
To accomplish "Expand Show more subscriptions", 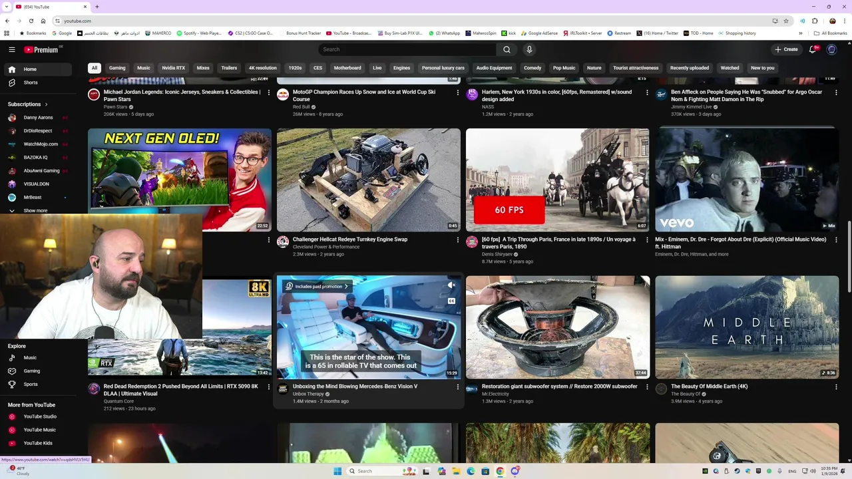I will point(35,210).
